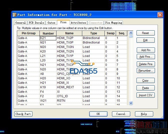Confirm with the OK button
Screen dimensions: 168x134
[98, 114]
